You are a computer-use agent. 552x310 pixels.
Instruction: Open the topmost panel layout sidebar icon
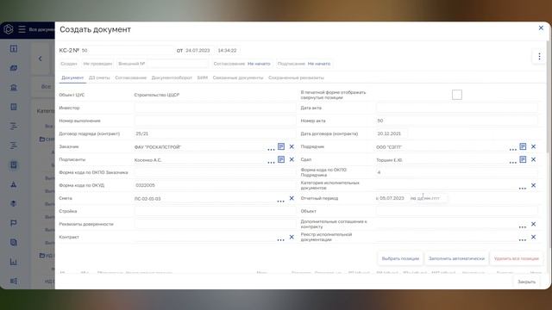pos(14,48)
